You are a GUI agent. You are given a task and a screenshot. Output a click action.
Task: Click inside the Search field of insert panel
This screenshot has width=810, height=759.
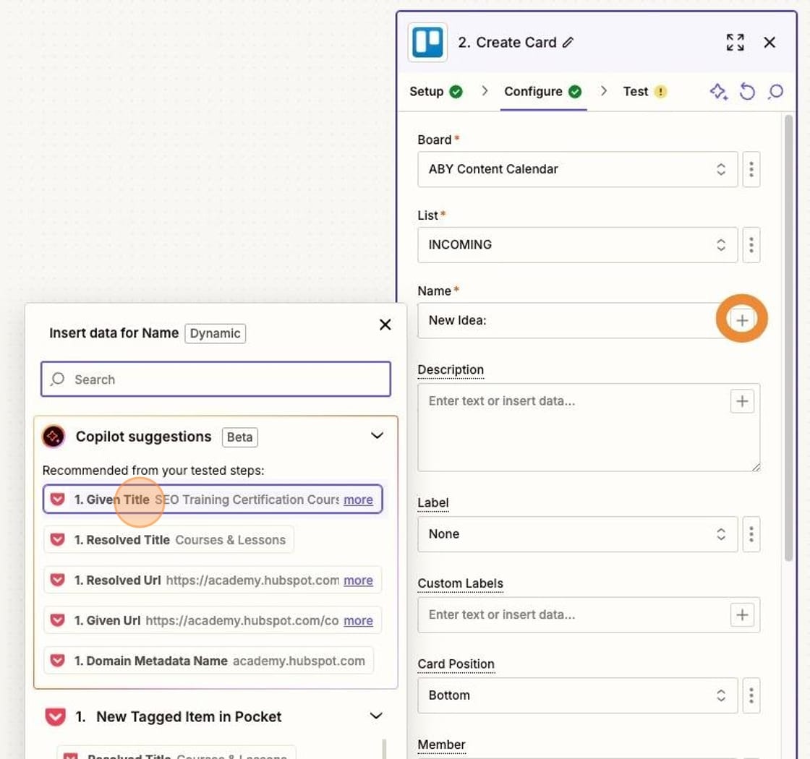point(216,379)
